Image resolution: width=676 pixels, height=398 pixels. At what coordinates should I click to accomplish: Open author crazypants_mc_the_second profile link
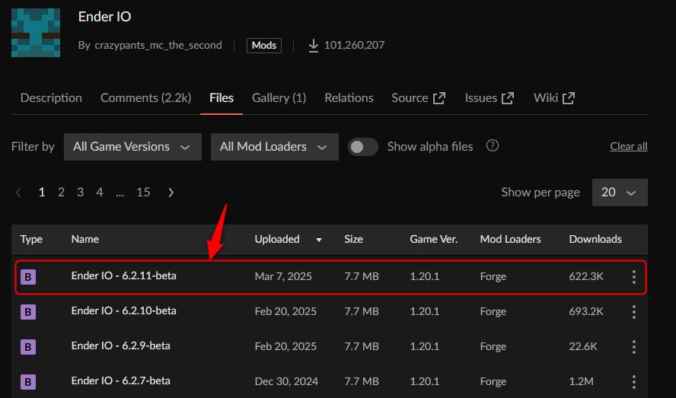tap(158, 45)
